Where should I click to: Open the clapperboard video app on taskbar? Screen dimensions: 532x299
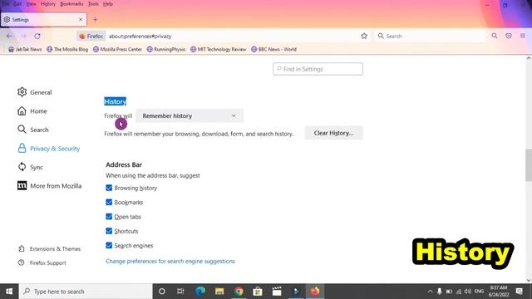277,292
